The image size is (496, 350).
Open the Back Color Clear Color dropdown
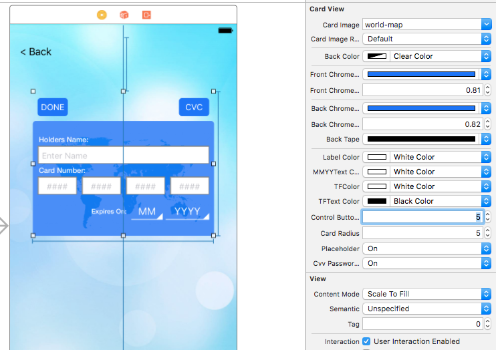click(x=441, y=56)
